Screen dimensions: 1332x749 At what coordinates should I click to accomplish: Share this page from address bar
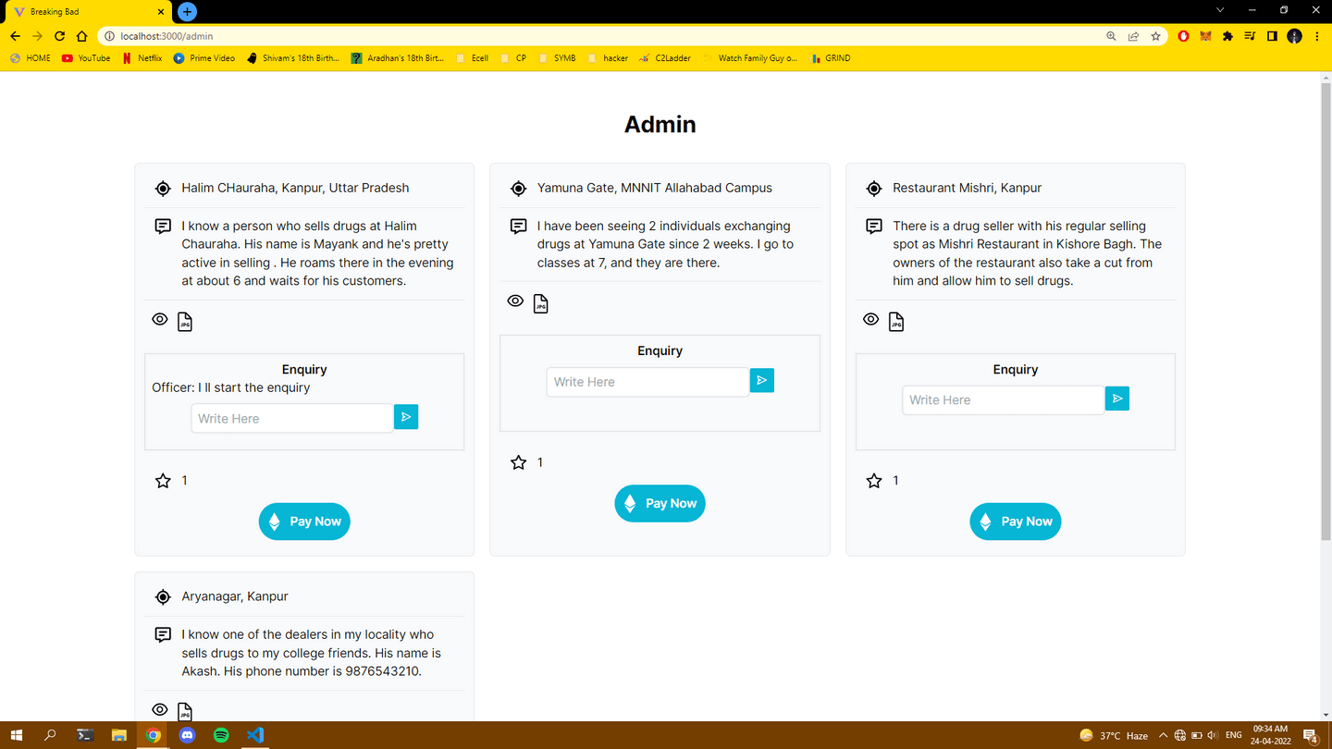point(1133,36)
